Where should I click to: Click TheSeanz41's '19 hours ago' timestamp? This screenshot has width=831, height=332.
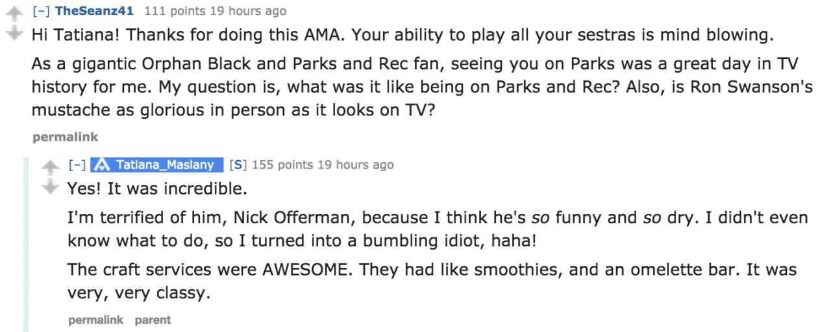pyautogui.click(x=245, y=11)
